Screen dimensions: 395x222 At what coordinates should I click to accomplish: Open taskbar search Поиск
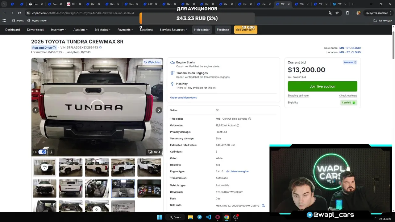coord(175,217)
